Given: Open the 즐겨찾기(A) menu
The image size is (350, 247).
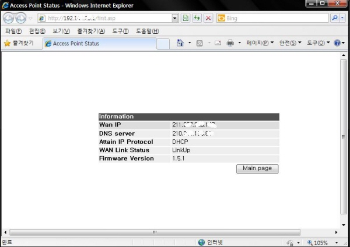Looking at the screenshot, I should pyautogui.click(x=91, y=31).
